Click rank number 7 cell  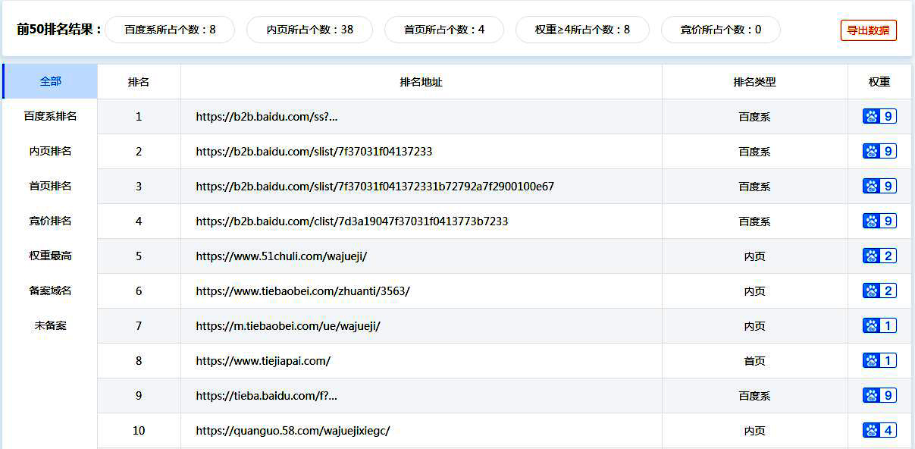click(x=139, y=326)
